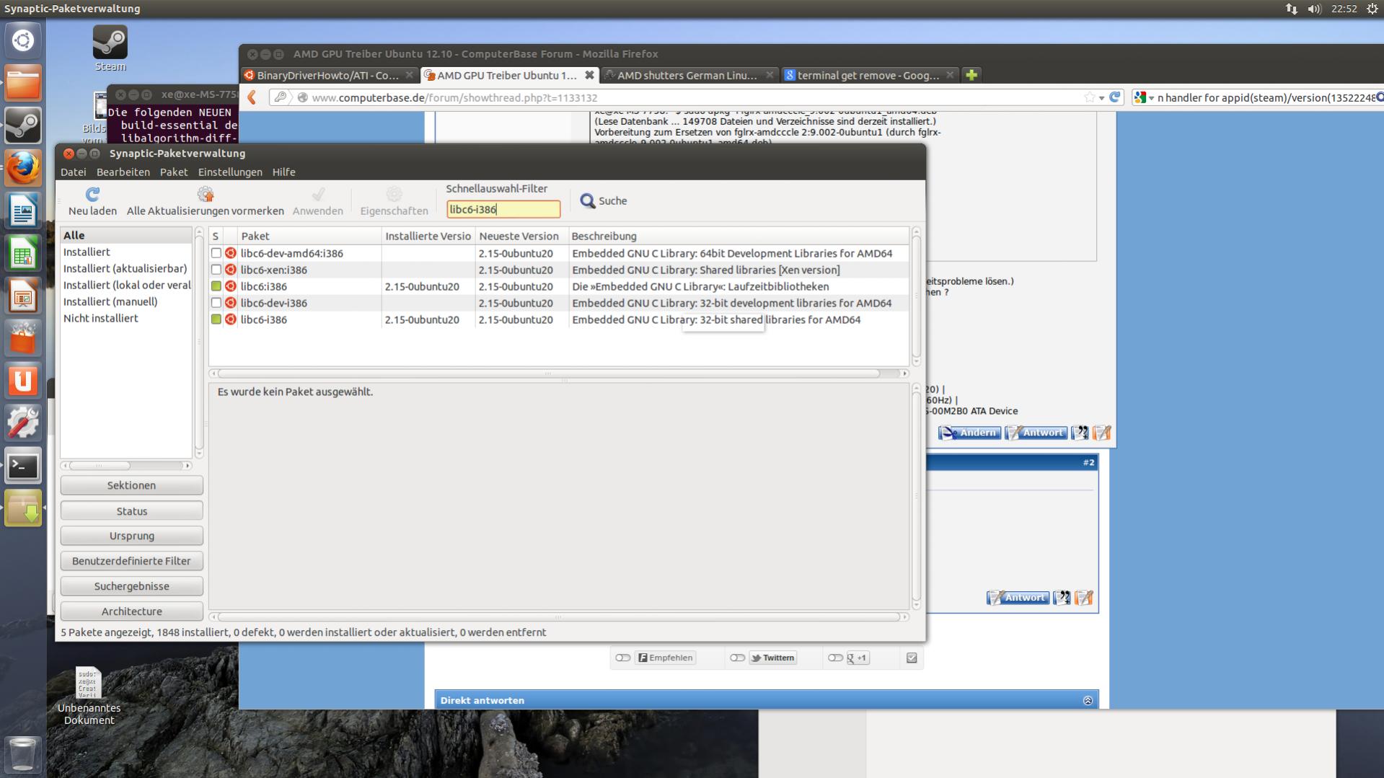Open the Einstellungen menu
Image resolution: width=1384 pixels, height=778 pixels.
point(230,172)
